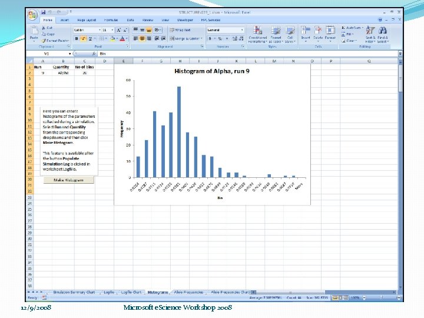Apply Comma Style number format
The width and height of the screenshot is (424, 318).
coord(227,39)
